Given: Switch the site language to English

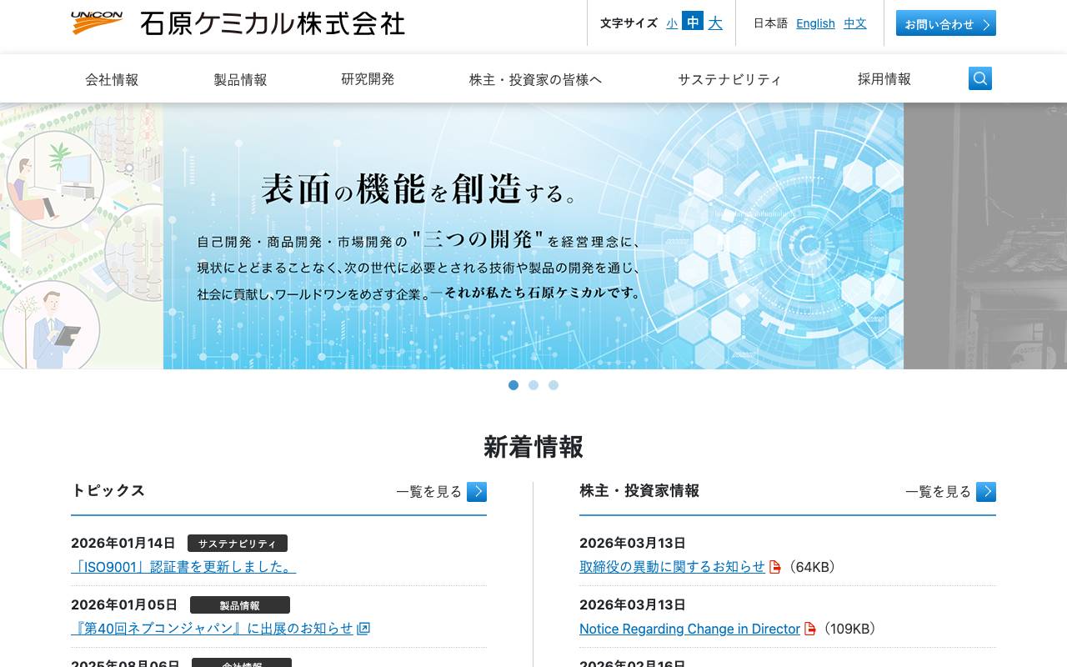Looking at the screenshot, I should (815, 23).
